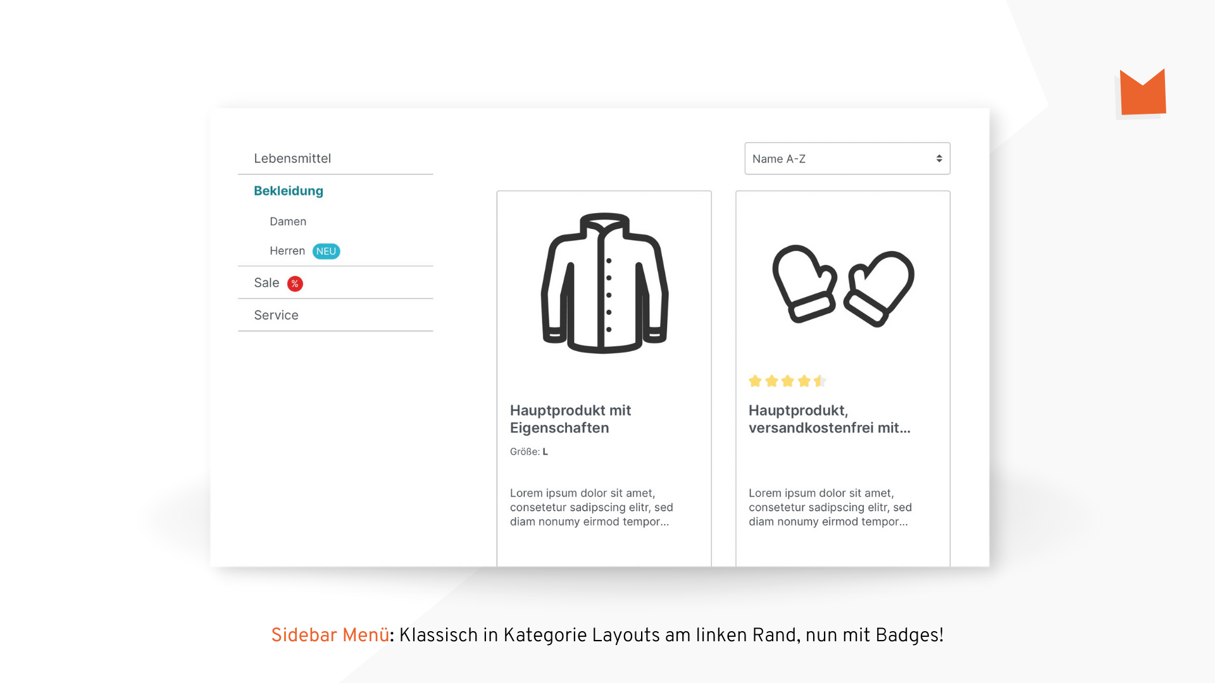Click the Größe: L property text
The image size is (1215, 683).
[x=529, y=452]
